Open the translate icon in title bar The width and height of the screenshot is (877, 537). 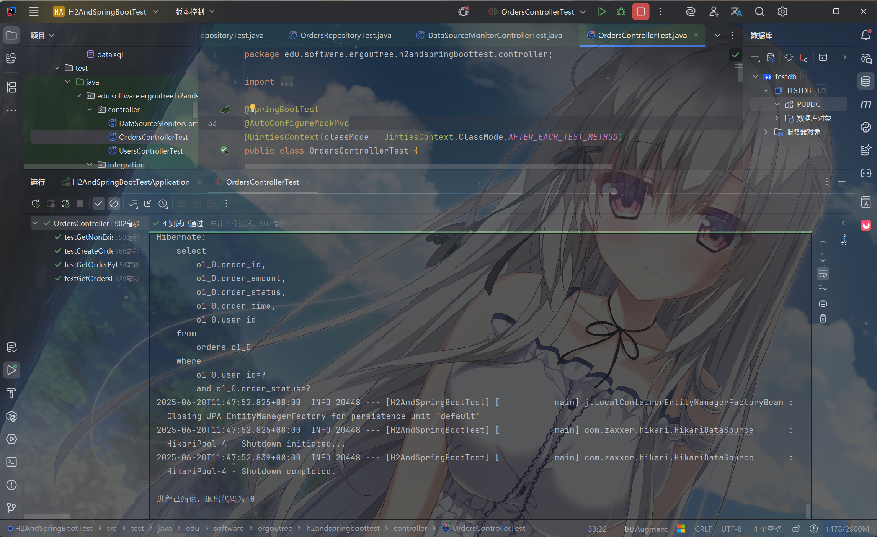(736, 11)
